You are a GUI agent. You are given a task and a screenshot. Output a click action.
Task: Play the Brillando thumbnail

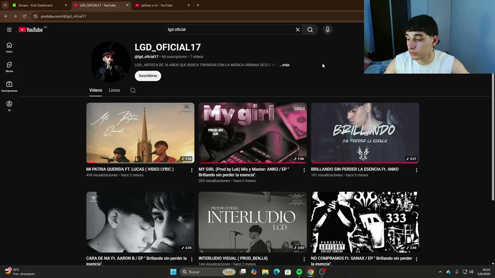pos(365,133)
